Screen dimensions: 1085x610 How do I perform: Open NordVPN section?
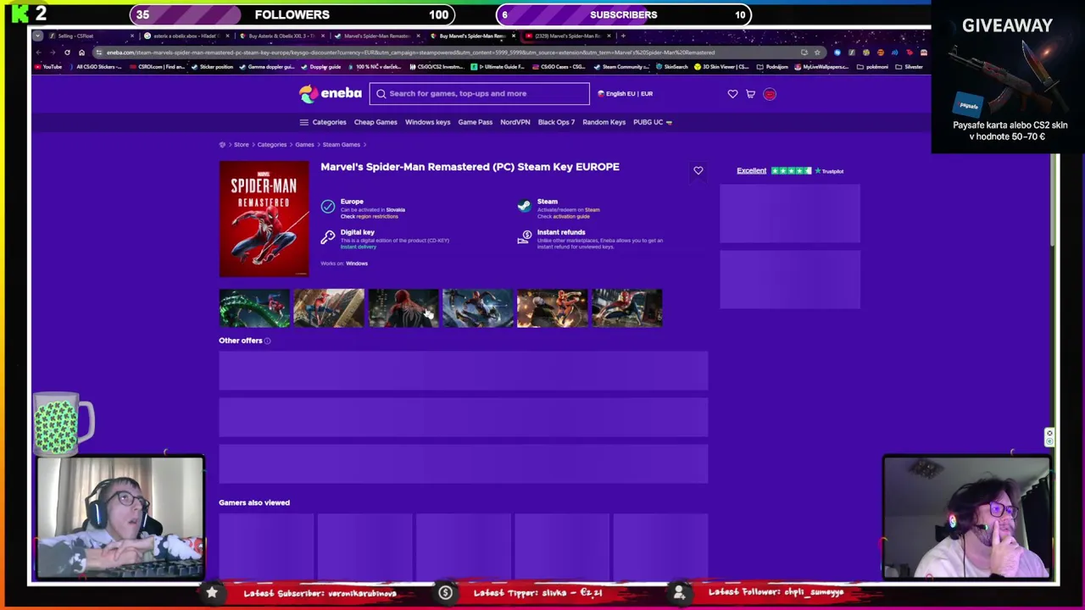pos(515,122)
